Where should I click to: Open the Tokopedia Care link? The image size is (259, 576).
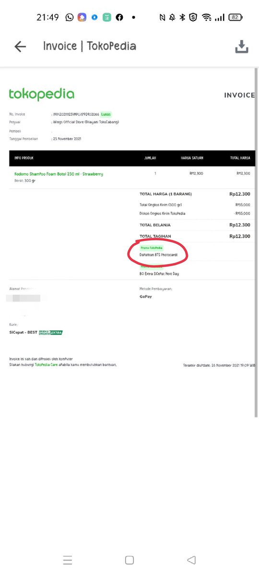coord(47,364)
